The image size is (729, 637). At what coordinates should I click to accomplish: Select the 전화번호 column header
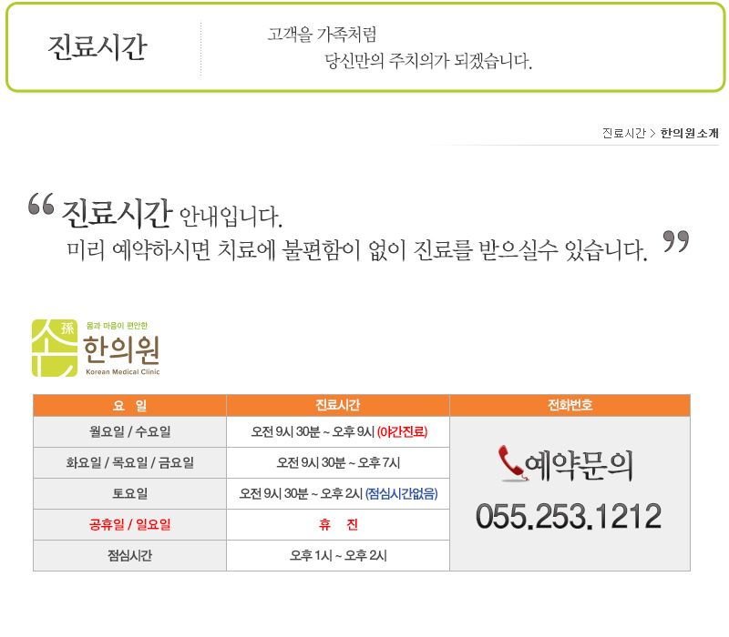click(570, 406)
